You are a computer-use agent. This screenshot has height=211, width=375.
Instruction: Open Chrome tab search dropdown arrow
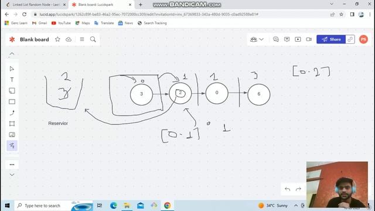pyautogui.click(x=332, y=4)
